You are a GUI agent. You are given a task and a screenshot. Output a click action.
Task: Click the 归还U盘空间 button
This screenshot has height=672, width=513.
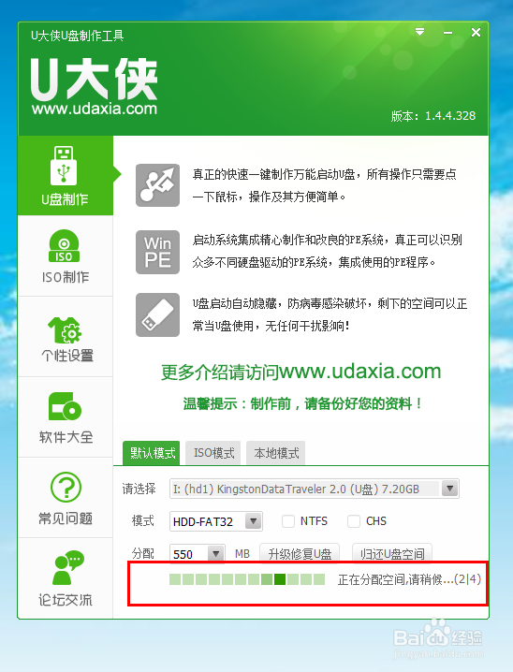pyautogui.click(x=391, y=553)
